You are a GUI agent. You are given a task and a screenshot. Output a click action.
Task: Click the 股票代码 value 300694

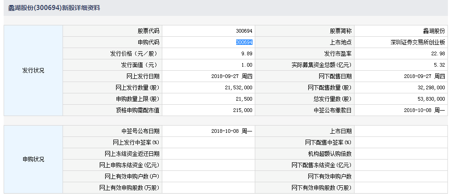point(244,31)
